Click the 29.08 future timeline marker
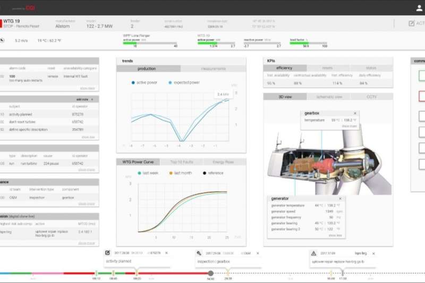Image resolution: width=425 pixels, height=283 pixels. [228, 273]
